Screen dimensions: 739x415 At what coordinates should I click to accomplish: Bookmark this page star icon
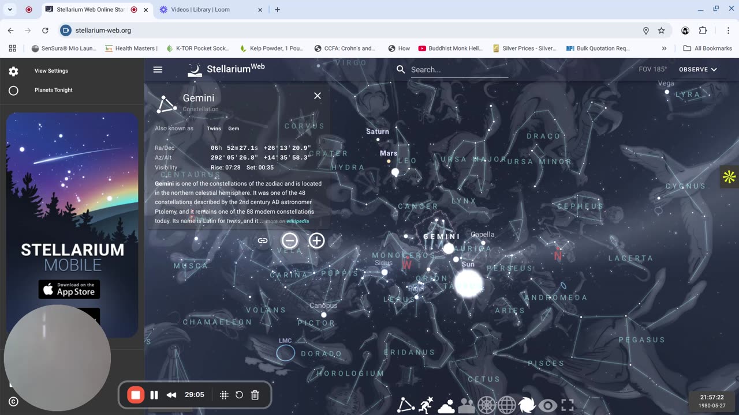point(662,31)
